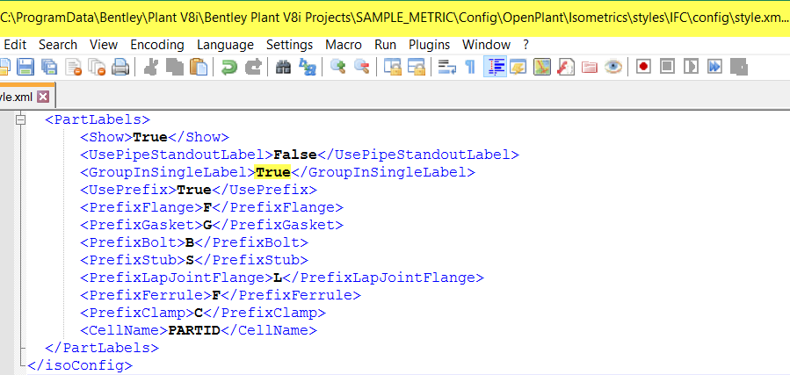The height and width of the screenshot is (375, 790).
Task: Toggle show all characters pilcrow icon
Action: pos(470,67)
